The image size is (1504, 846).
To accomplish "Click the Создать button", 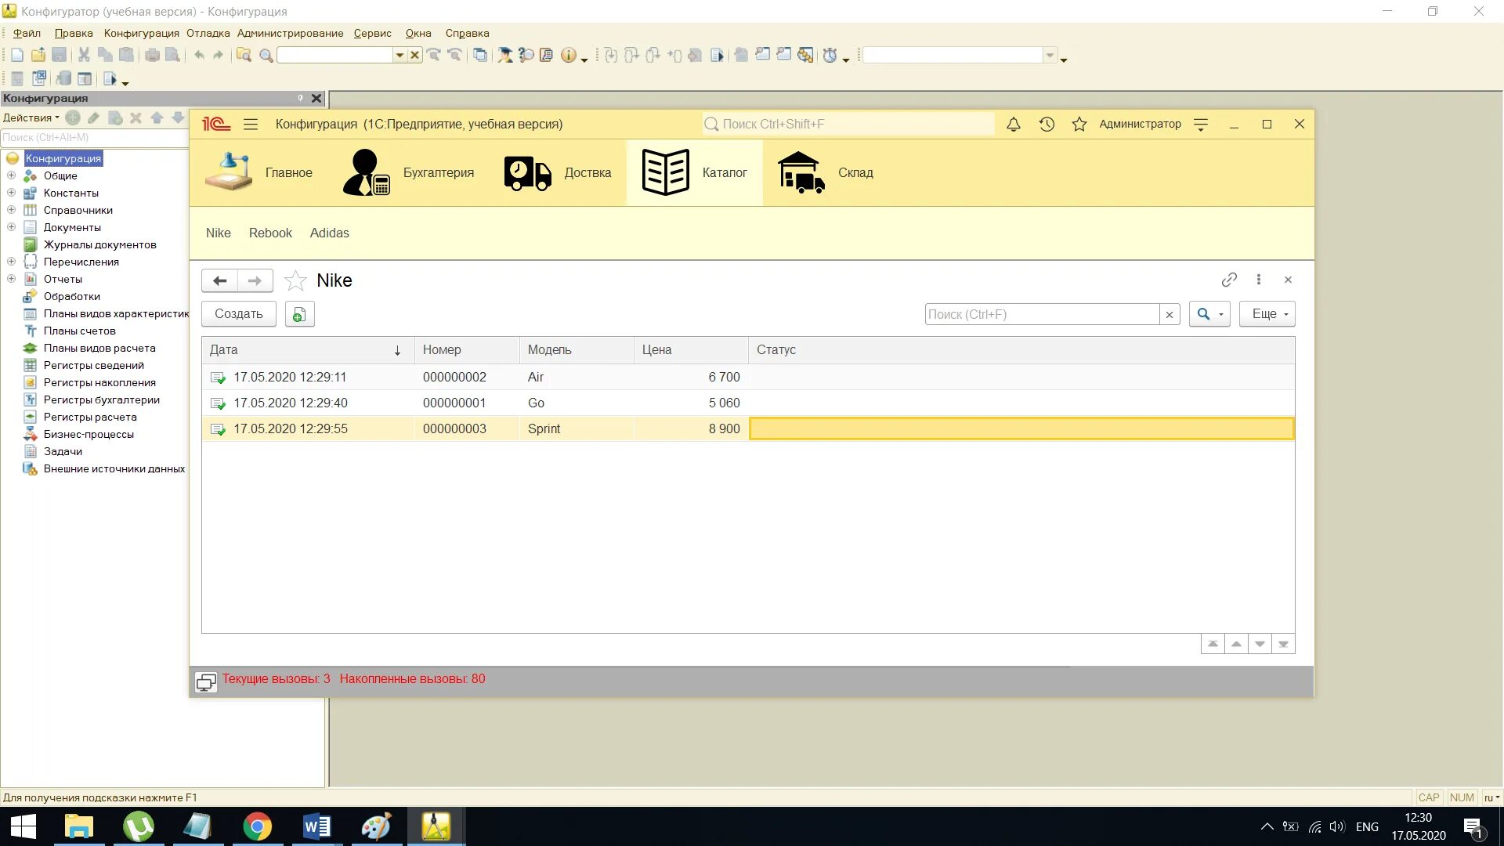I will pos(238,314).
